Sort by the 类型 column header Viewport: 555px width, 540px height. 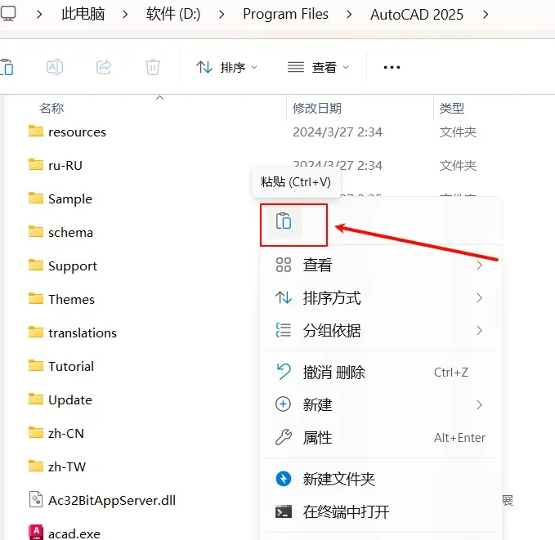[x=452, y=108]
